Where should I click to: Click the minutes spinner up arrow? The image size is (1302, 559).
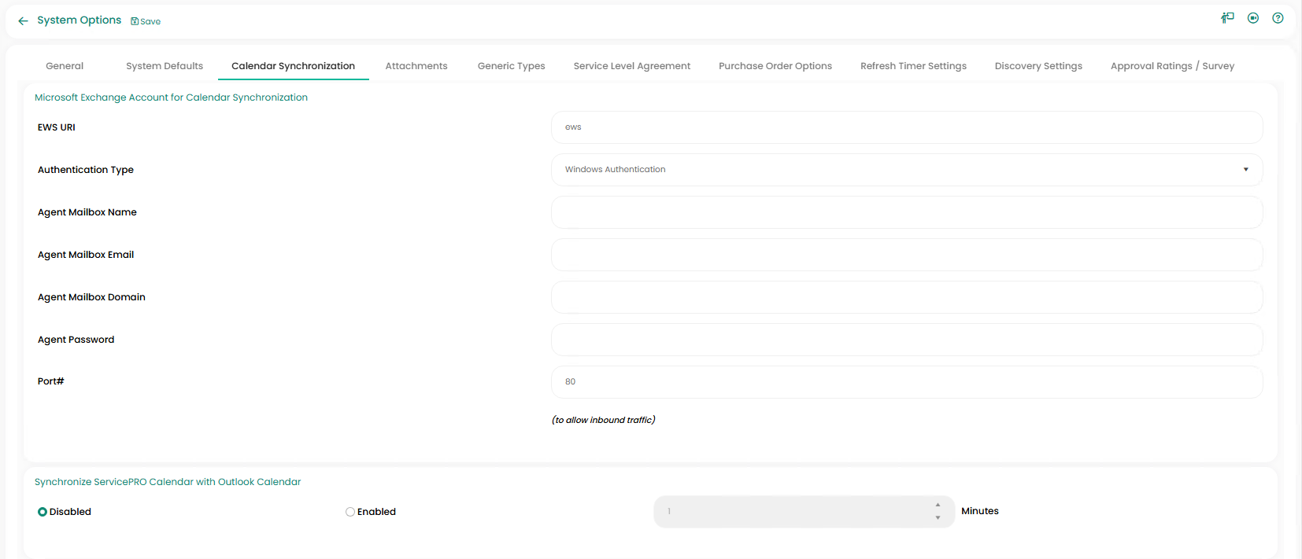tap(938, 505)
